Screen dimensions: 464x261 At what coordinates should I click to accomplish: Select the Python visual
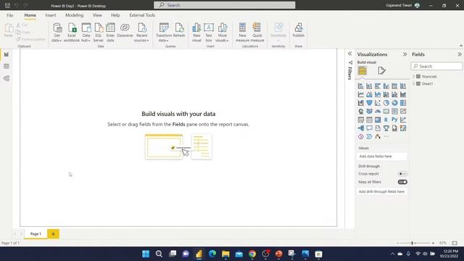(394, 120)
